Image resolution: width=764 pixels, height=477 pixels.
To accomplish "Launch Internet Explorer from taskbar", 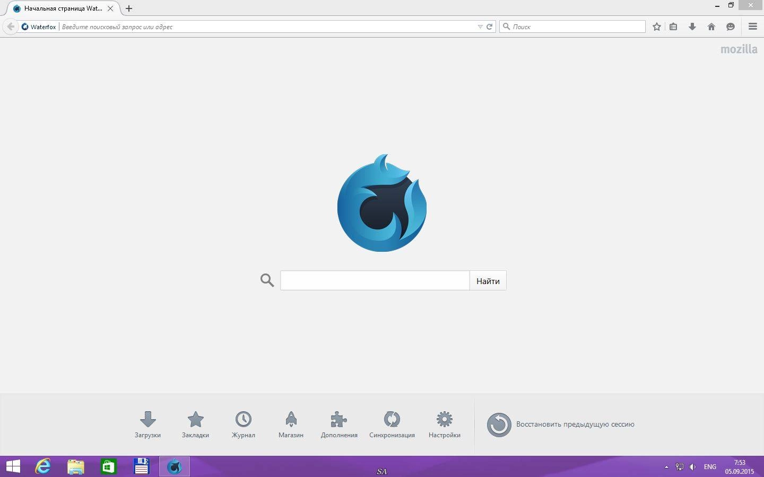I will pos(43,466).
